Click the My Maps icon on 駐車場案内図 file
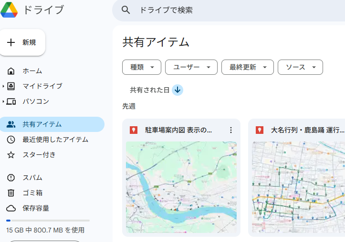345x242 pixels. tap(134, 130)
